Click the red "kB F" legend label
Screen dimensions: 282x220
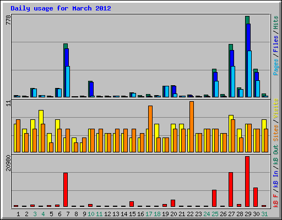coord(275,200)
